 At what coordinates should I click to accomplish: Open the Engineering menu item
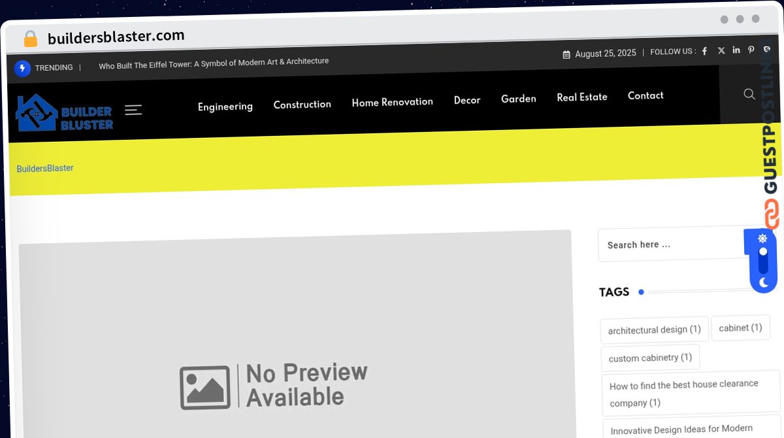pyautogui.click(x=225, y=107)
